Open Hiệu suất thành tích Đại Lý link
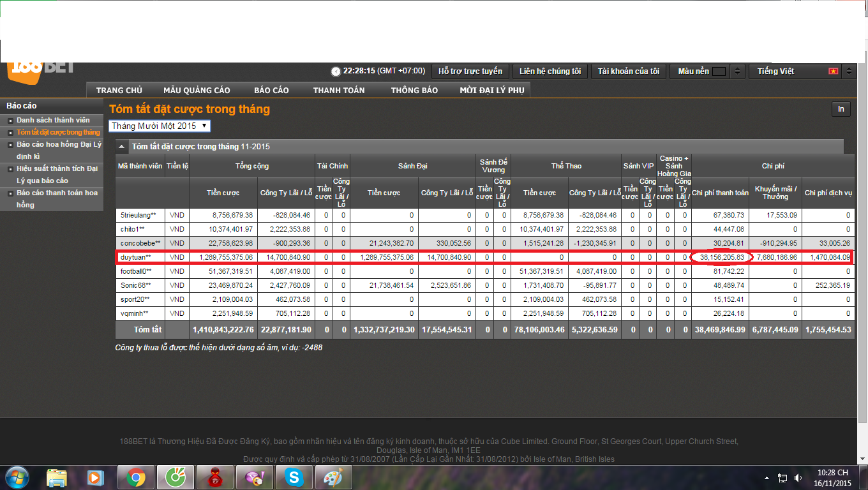The height and width of the screenshot is (490, 868). coord(57,175)
